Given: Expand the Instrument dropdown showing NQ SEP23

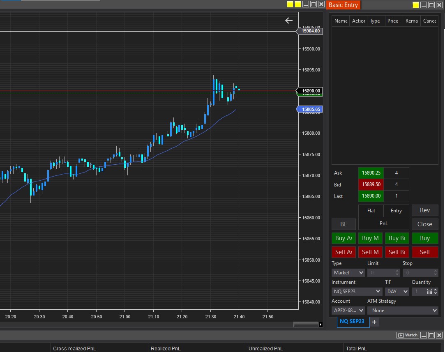Looking at the screenshot, I should [x=357, y=291].
